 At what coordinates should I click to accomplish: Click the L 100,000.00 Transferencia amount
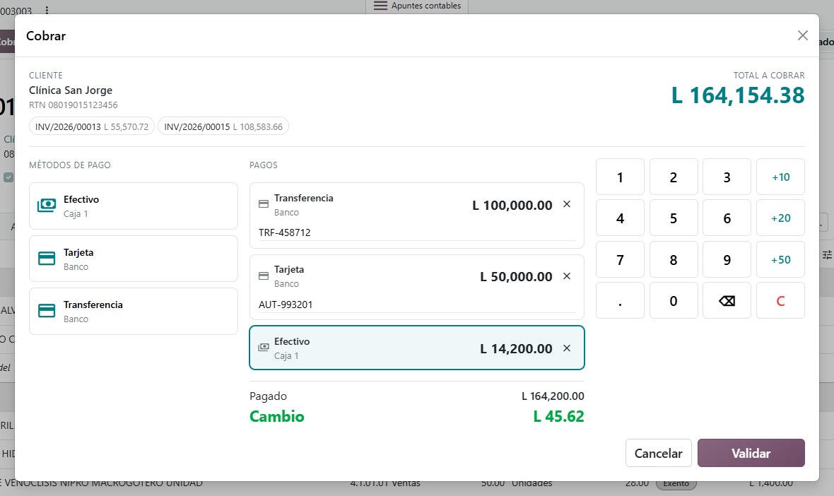[x=512, y=205]
